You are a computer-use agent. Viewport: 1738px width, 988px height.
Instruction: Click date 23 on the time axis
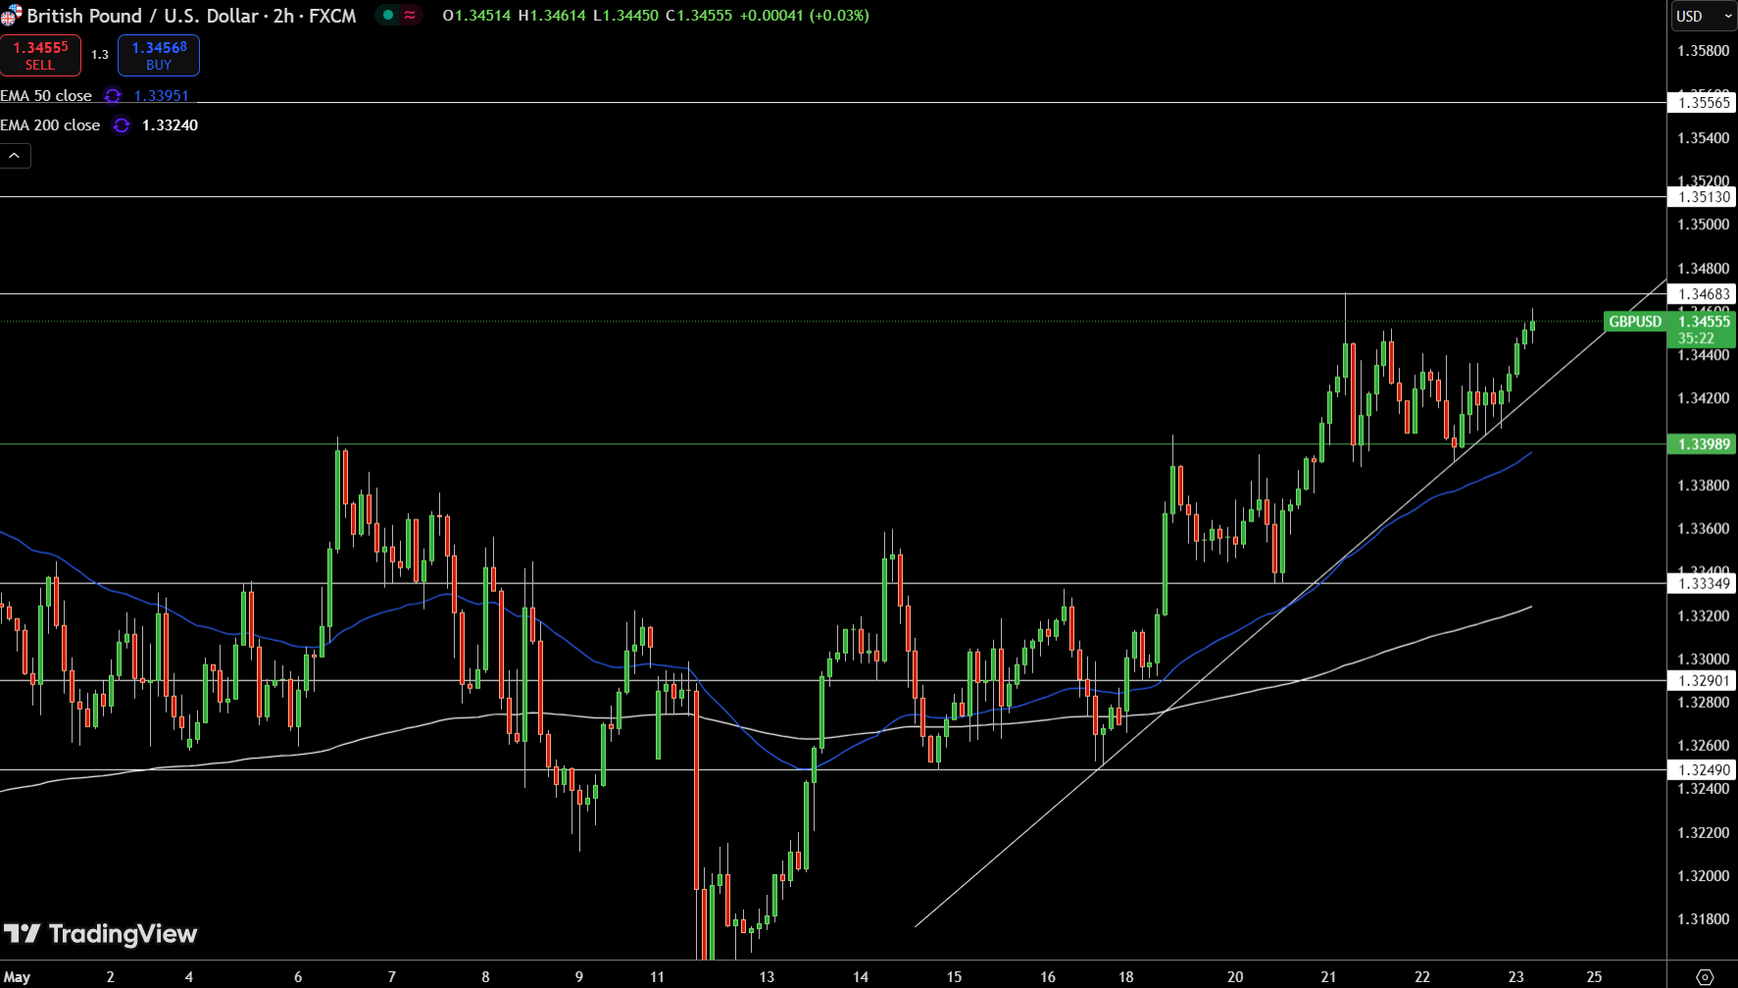point(1516,976)
